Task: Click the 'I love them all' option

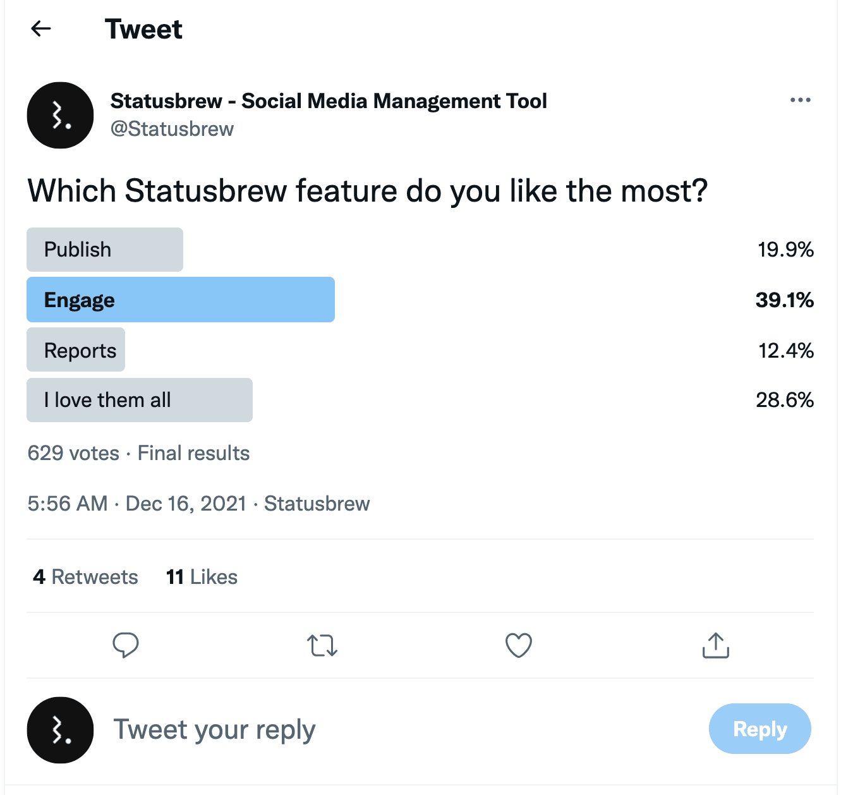Action: (140, 400)
